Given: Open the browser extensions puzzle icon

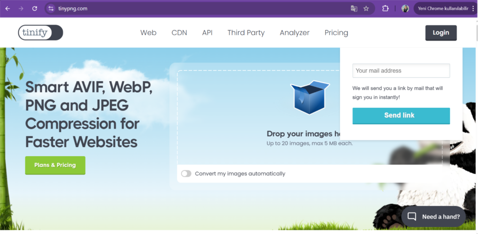Looking at the screenshot, I should (386, 9).
